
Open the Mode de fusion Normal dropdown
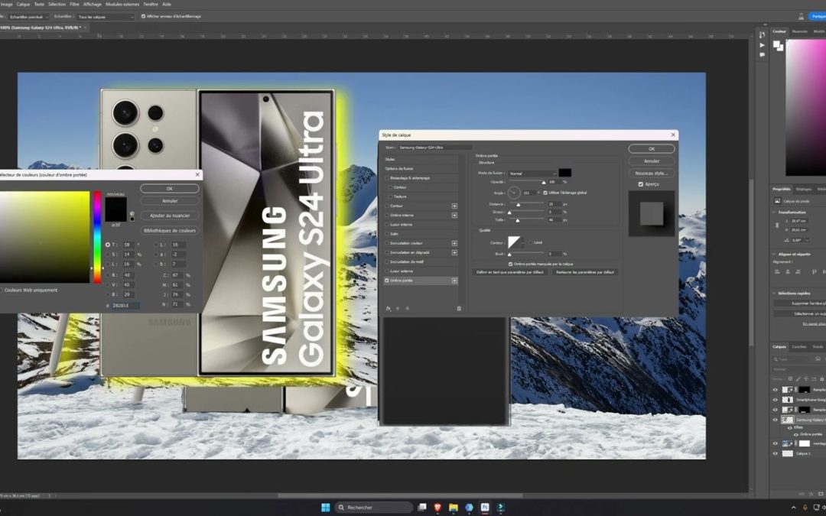(x=532, y=174)
